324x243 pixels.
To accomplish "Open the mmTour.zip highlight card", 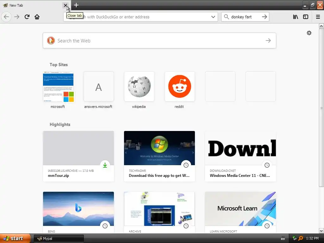I will [78, 156].
